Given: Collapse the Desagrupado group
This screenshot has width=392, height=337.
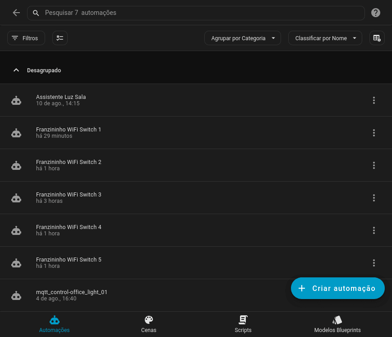Looking at the screenshot, I should coord(16,70).
